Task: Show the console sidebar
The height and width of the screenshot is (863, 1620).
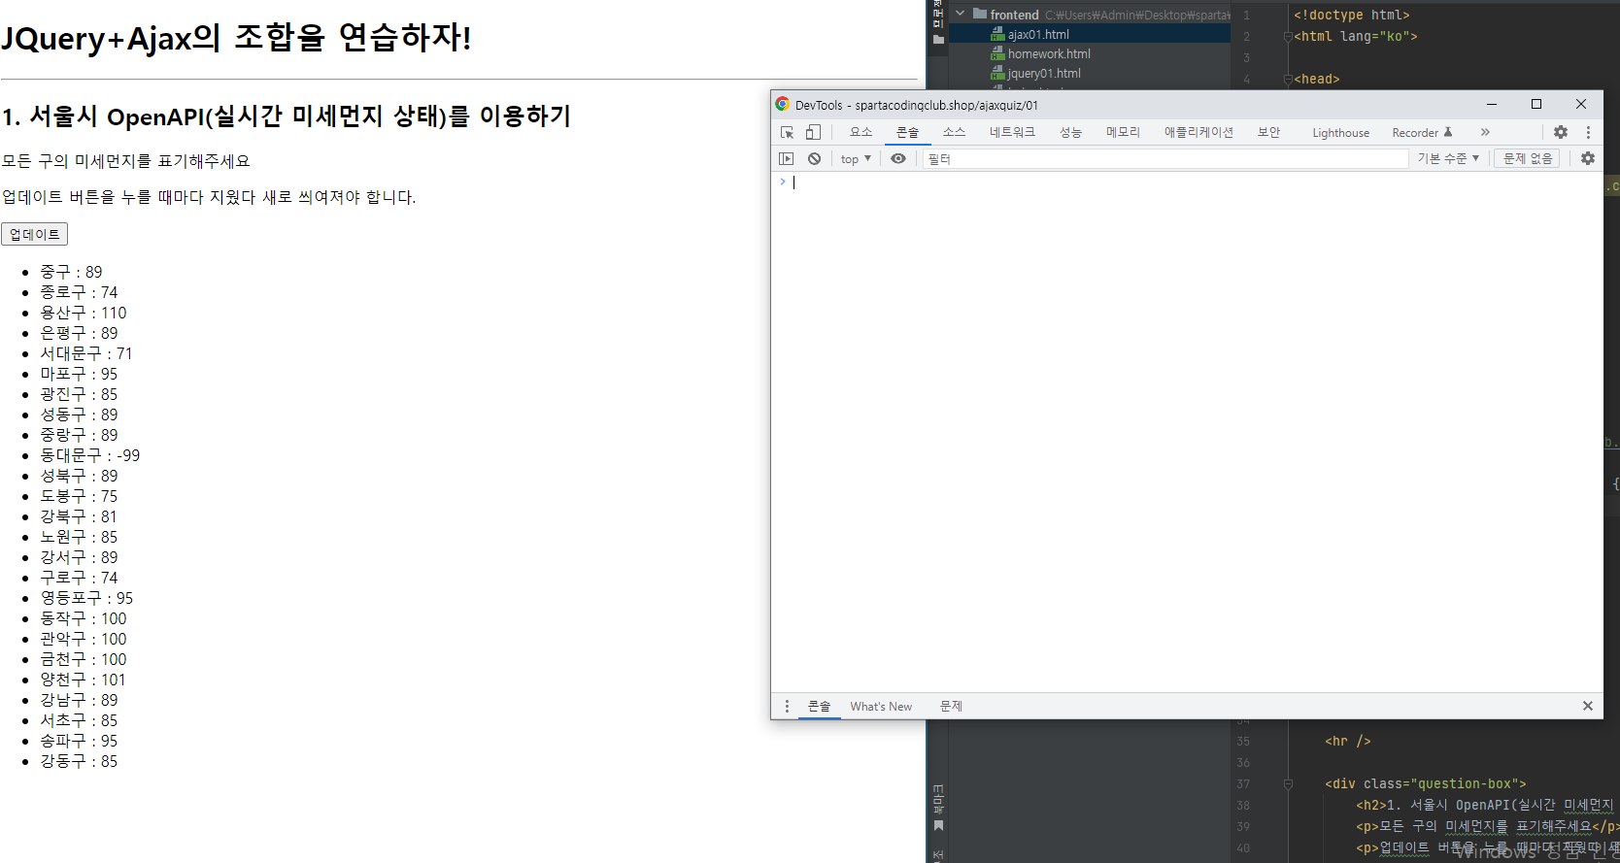Action: (787, 158)
